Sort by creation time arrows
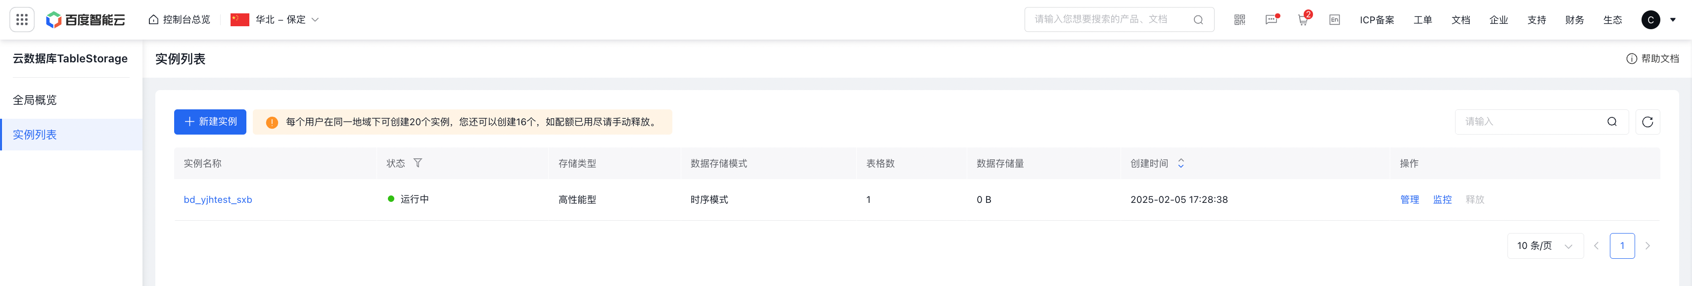The height and width of the screenshot is (286, 1692). [1181, 163]
